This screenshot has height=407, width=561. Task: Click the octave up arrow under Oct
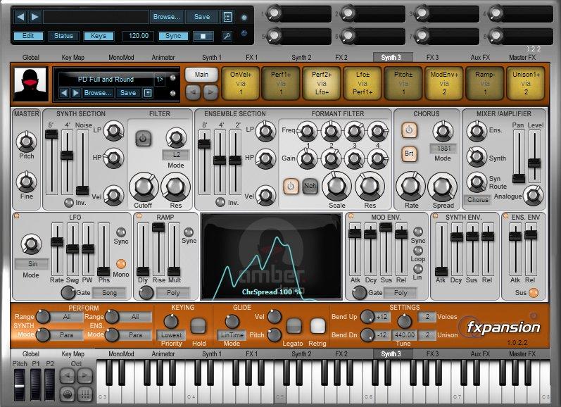tap(84, 375)
